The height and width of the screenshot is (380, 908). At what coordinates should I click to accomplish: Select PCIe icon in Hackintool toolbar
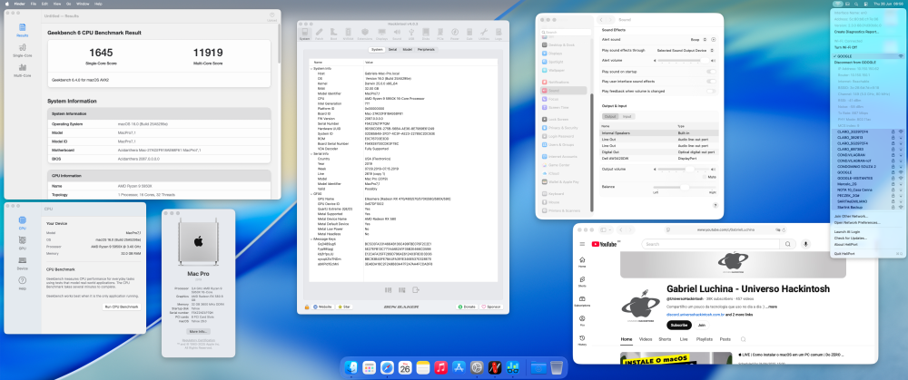click(440, 34)
